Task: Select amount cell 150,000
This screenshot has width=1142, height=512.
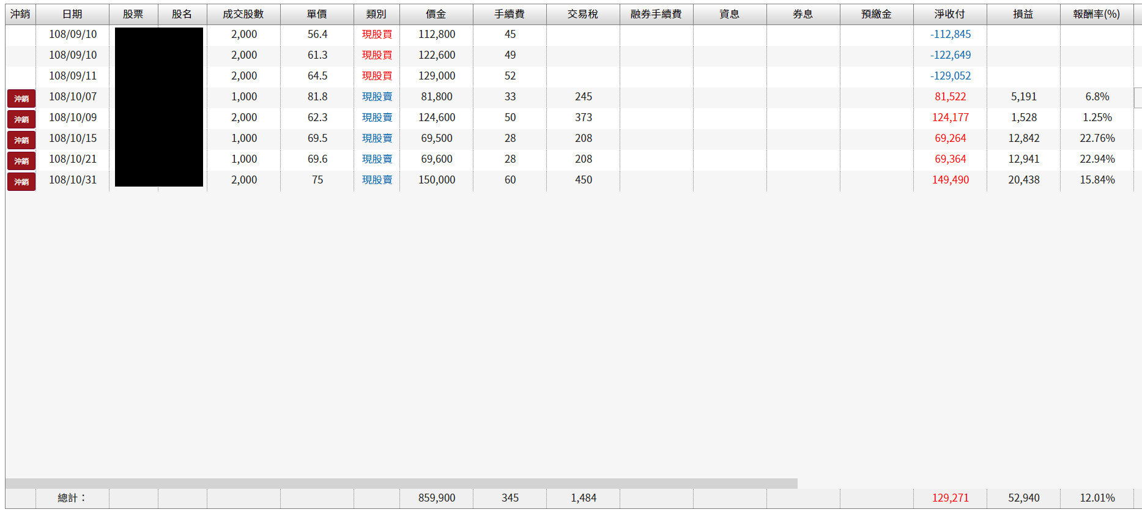Action: (x=437, y=180)
